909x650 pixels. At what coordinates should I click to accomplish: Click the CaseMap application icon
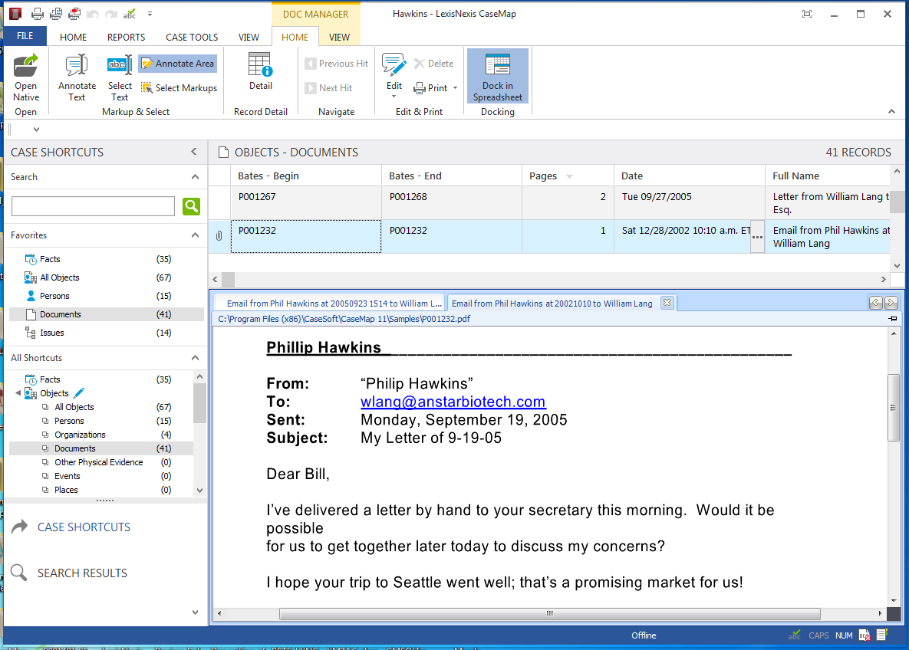[15, 14]
